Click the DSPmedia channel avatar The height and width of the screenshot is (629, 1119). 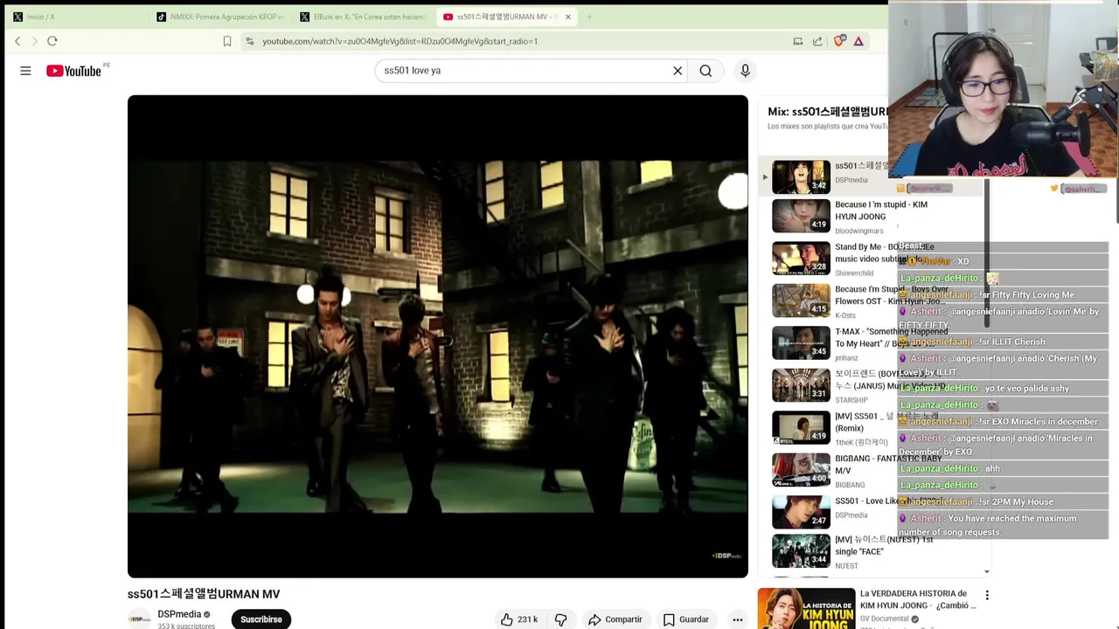tap(140, 619)
